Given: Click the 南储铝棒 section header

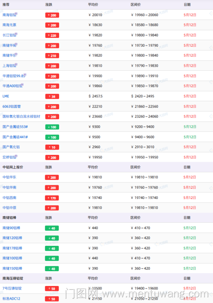Looking at the screenshot, I should point(9,218).
